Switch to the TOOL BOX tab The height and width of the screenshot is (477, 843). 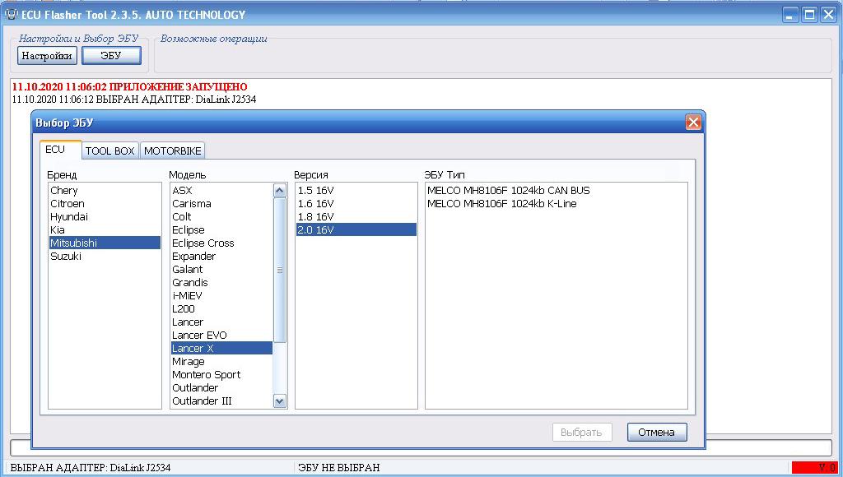tap(109, 151)
